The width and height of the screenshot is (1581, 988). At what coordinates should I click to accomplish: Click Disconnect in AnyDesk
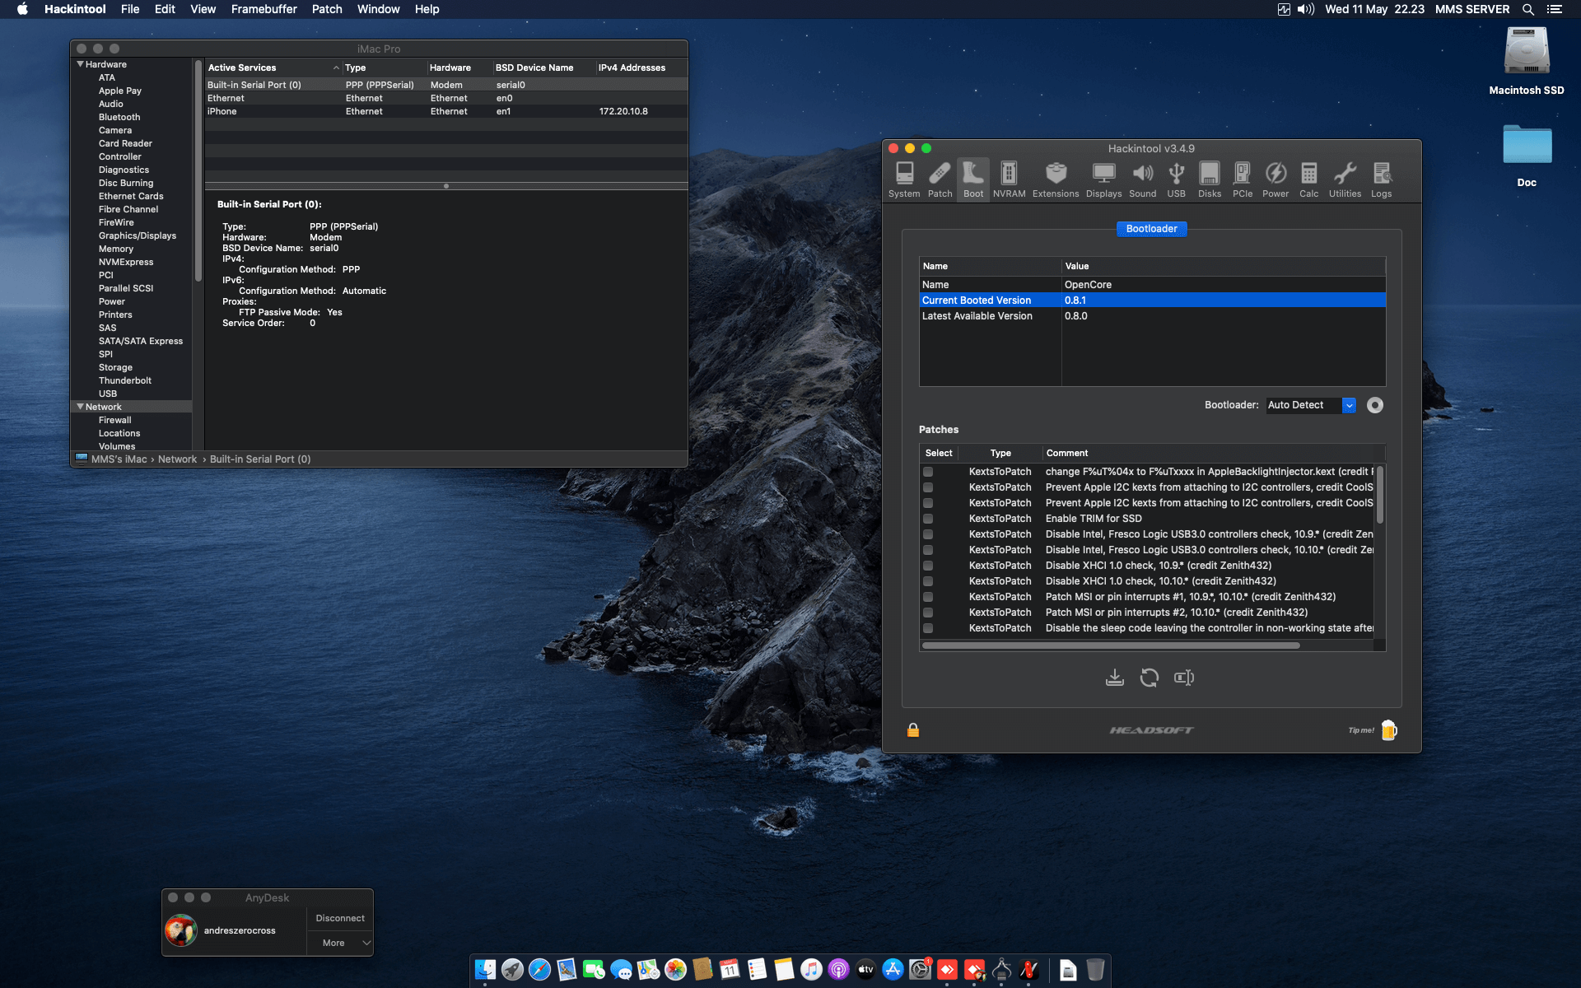(x=339, y=917)
